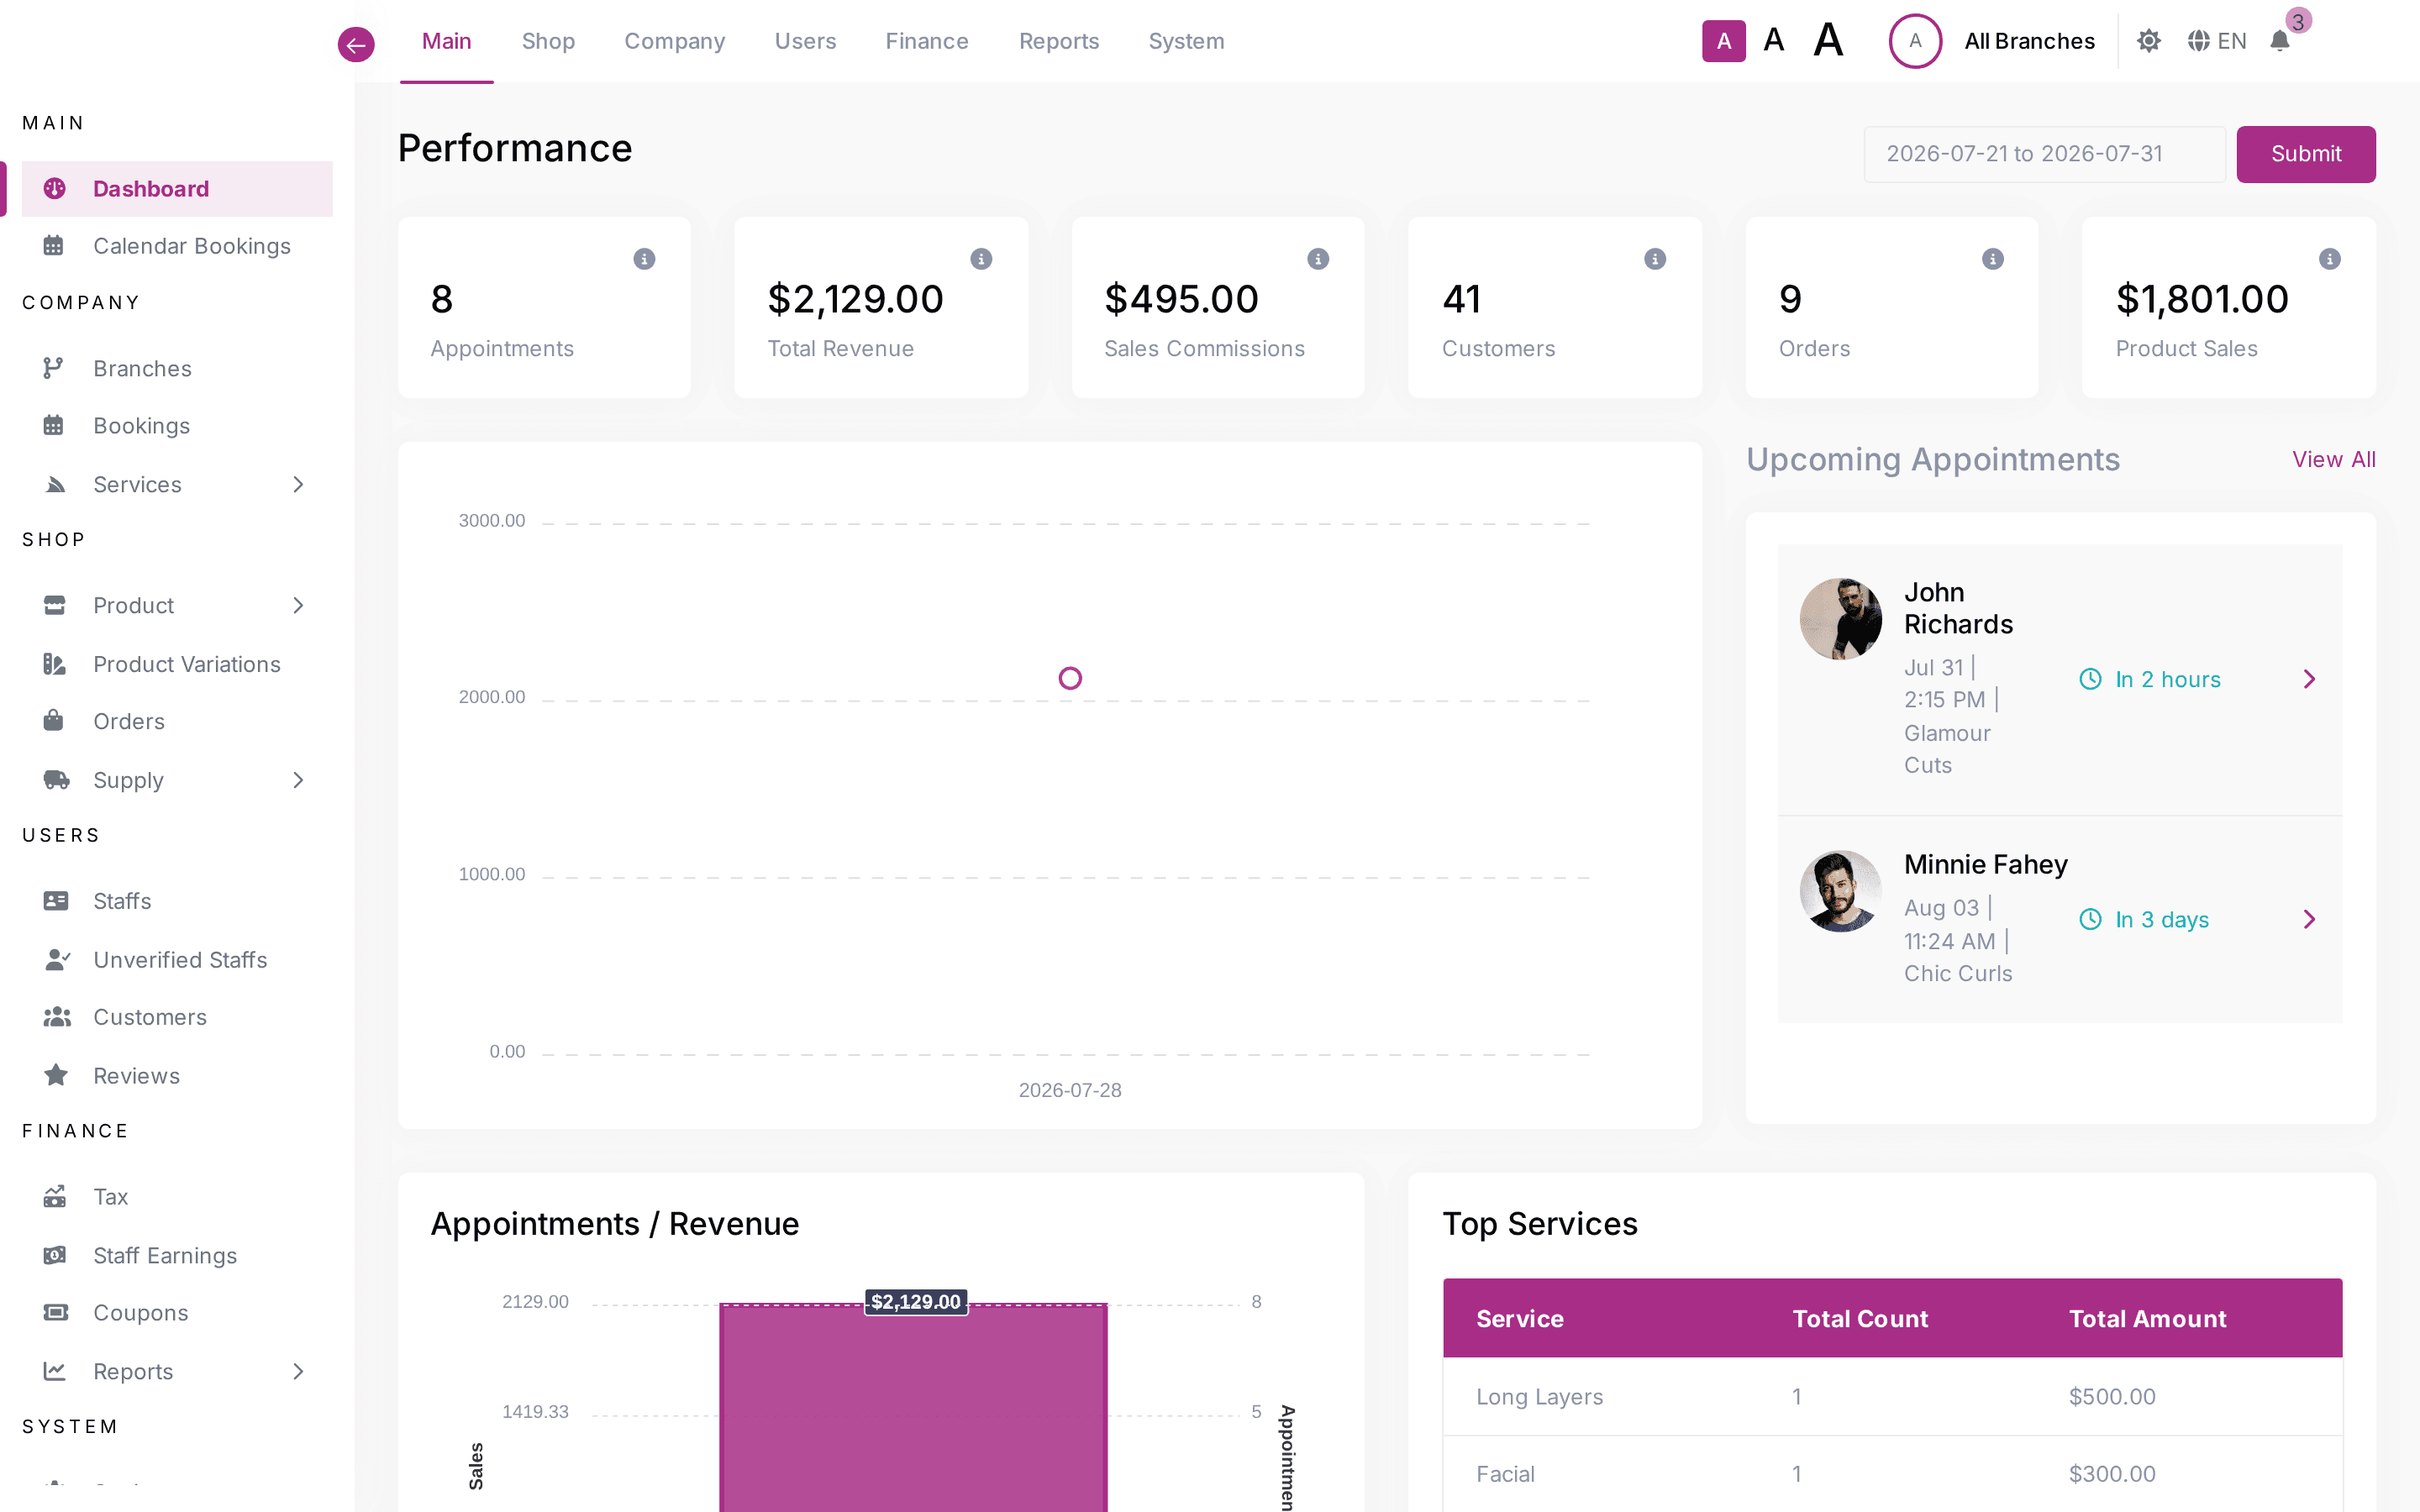Open the Staff Earnings page
The height and width of the screenshot is (1512, 2420).
[x=177, y=1256]
